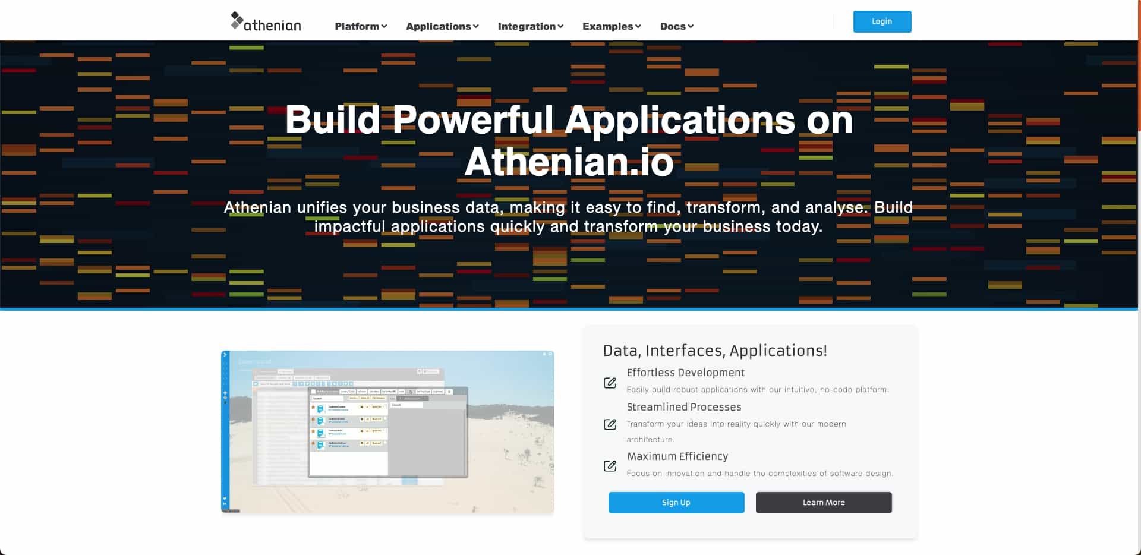The height and width of the screenshot is (555, 1141).
Task: Expand the Integration chevron
Action: [530, 26]
